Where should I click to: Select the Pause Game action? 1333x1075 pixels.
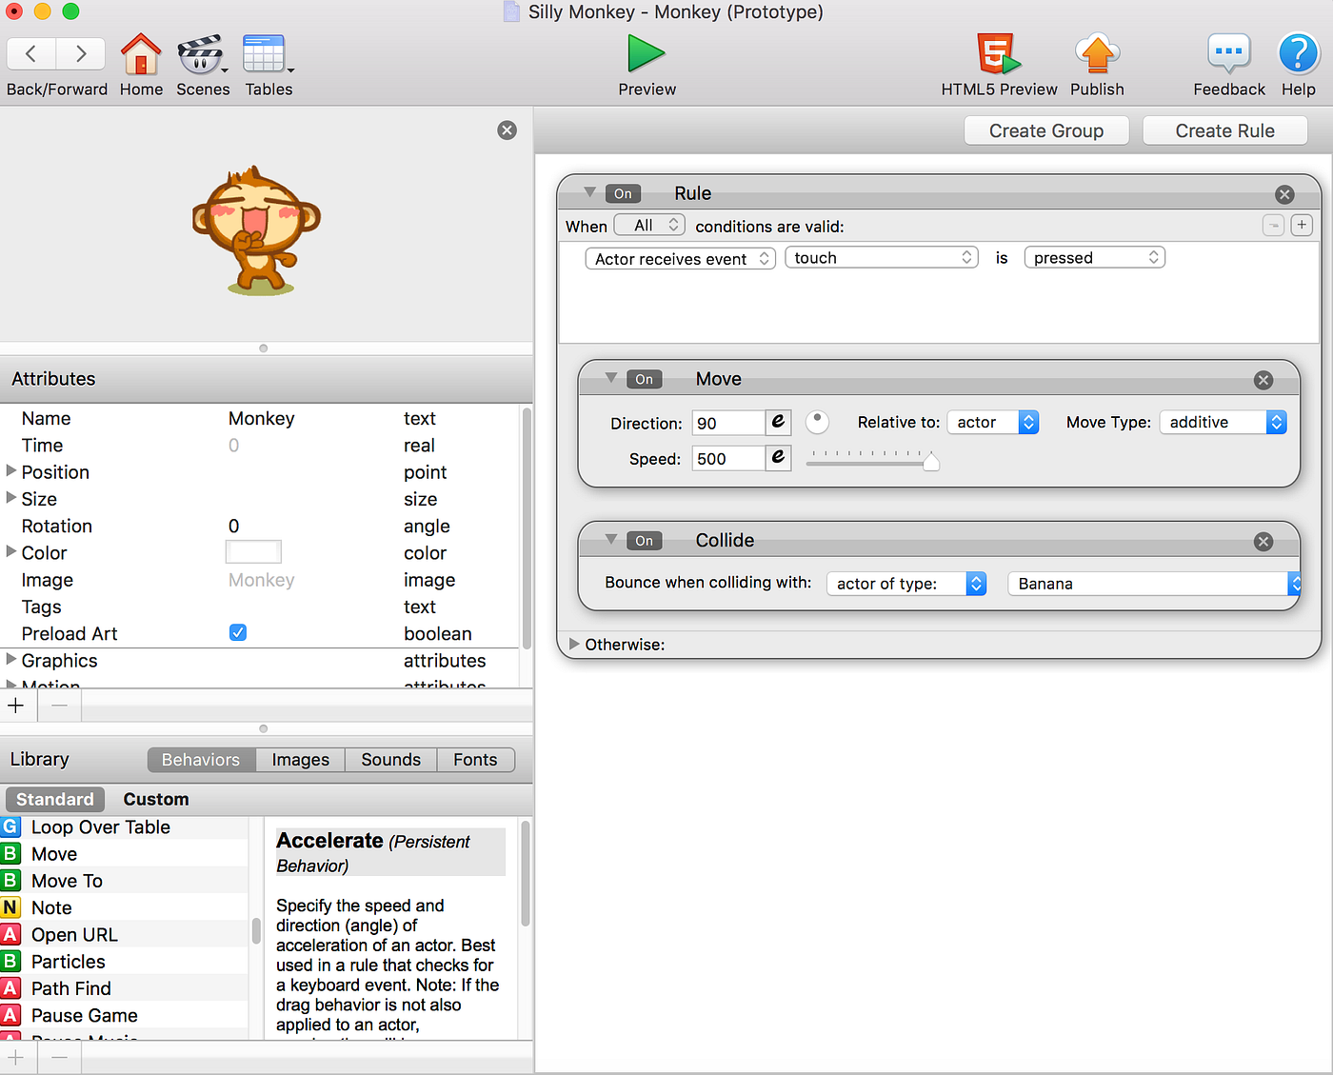click(x=125, y=1016)
